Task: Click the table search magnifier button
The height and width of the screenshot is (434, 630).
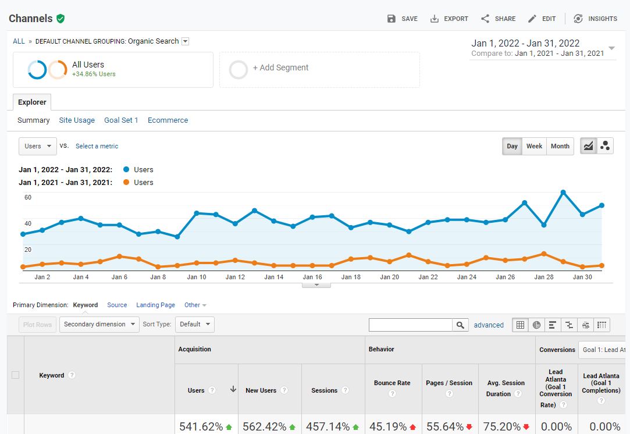Action: pos(460,325)
